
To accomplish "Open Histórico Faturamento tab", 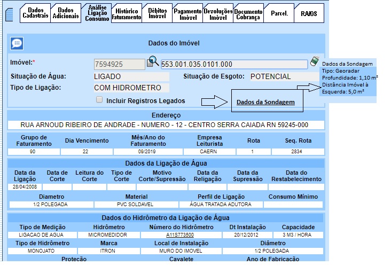I will [127, 13].
